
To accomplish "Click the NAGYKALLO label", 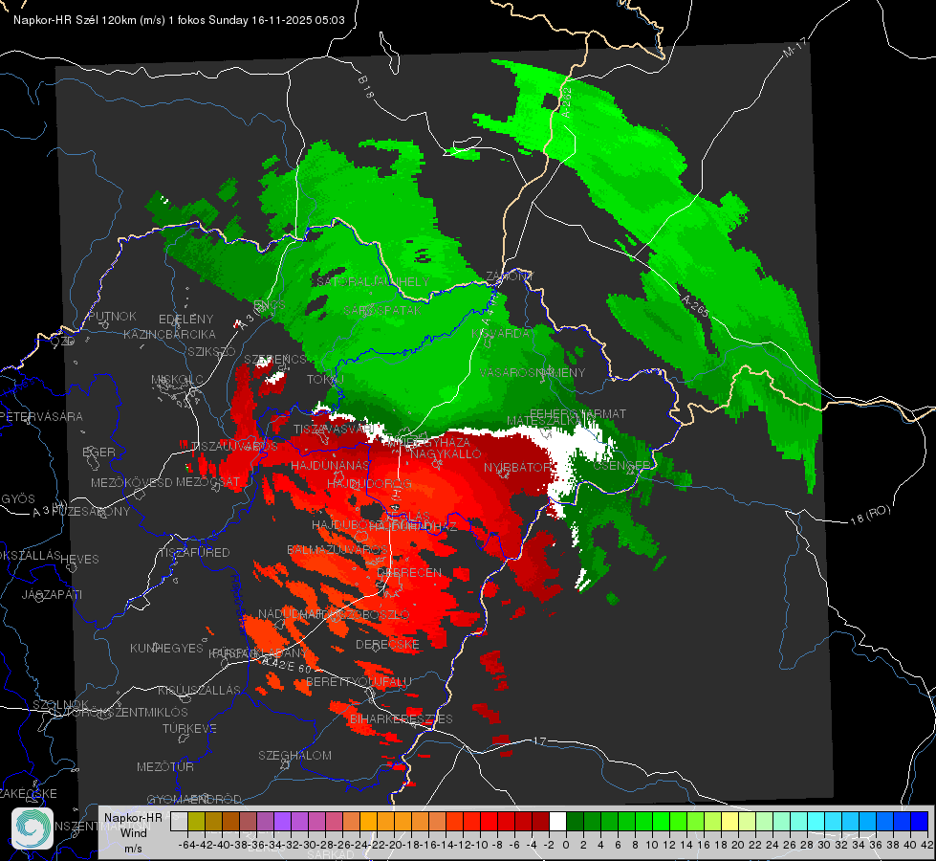I will (x=446, y=454).
